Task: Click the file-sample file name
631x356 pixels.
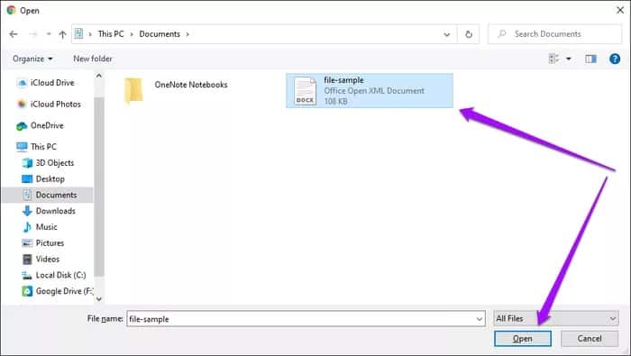Action: point(343,80)
